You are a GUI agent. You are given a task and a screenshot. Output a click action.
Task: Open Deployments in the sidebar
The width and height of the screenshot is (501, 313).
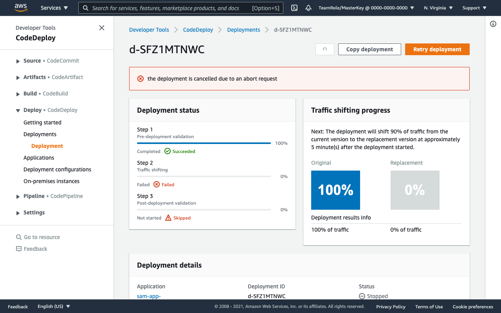click(x=40, y=134)
